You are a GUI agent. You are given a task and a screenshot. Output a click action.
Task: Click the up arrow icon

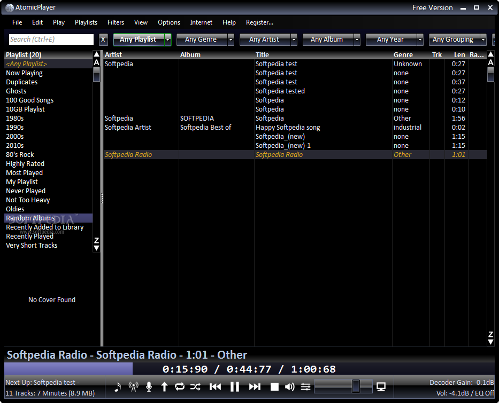(x=164, y=387)
